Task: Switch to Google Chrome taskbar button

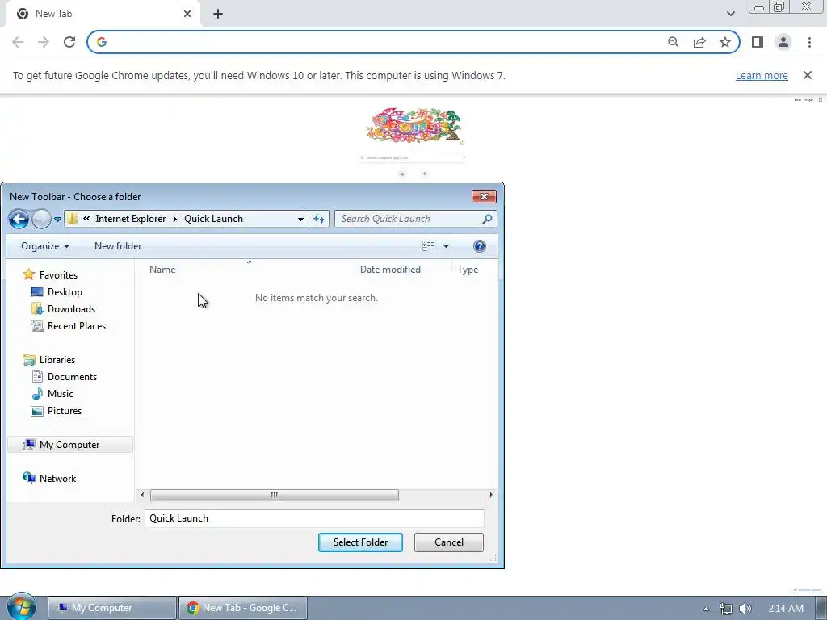Action: [243, 608]
